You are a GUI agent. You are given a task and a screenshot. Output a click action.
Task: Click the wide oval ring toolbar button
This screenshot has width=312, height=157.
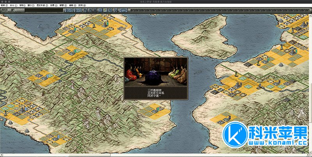[123, 11]
